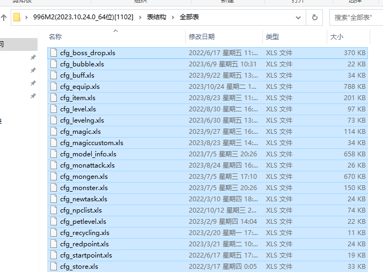Click file icon of cfg_monster.xls
Viewport: 383px width, 272px height.
click(x=54, y=188)
